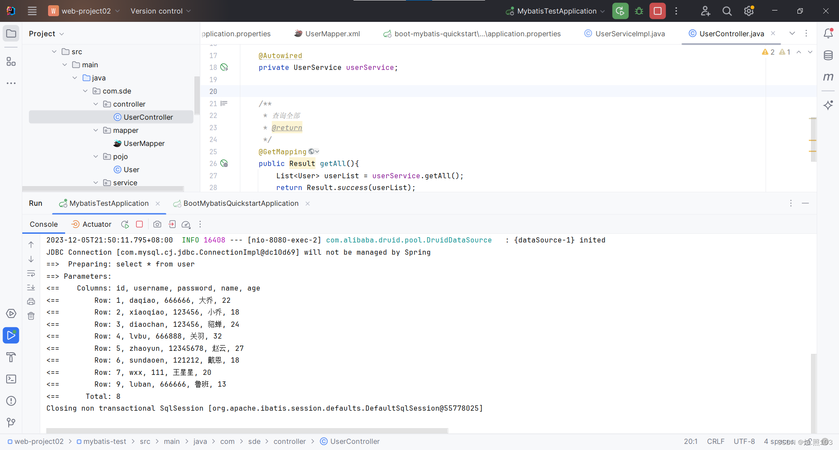Click gutter icon on line 26
This screenshot has height=450, width=839.
click(x=224, y=163)
